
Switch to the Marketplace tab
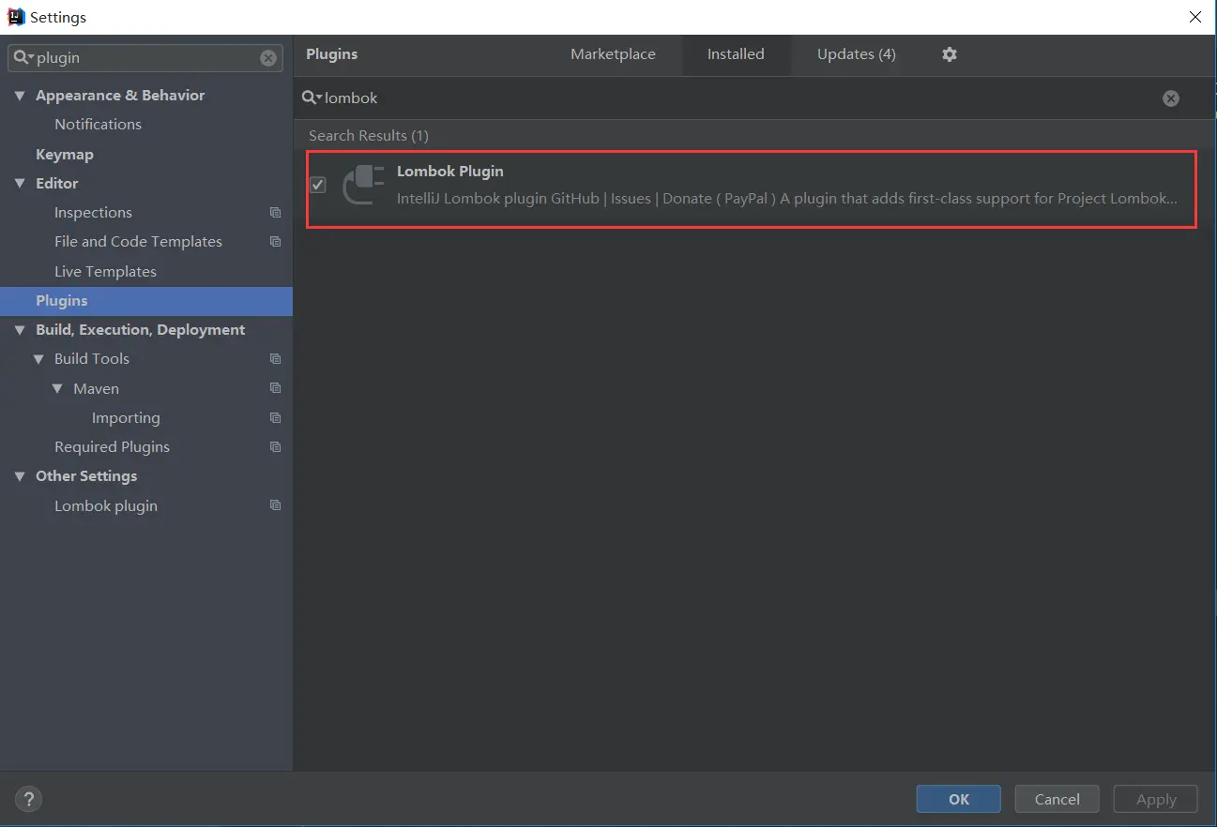[613, 54]
